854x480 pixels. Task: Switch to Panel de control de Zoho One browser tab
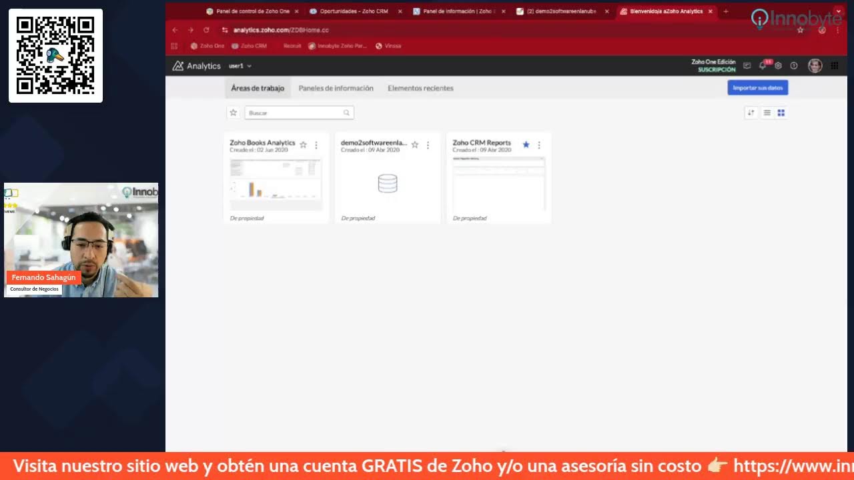[252, 11]
